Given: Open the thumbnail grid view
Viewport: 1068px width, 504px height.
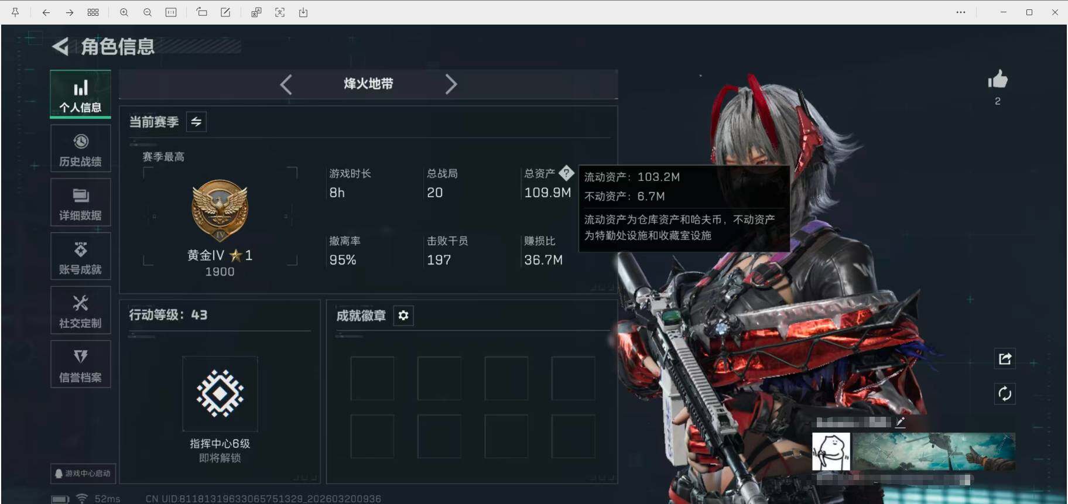Looking at the screenshot, I should [x=93, y=12].
